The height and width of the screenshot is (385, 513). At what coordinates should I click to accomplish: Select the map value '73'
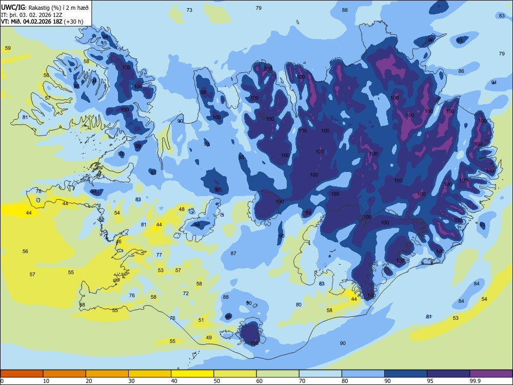tap(189, 10)
